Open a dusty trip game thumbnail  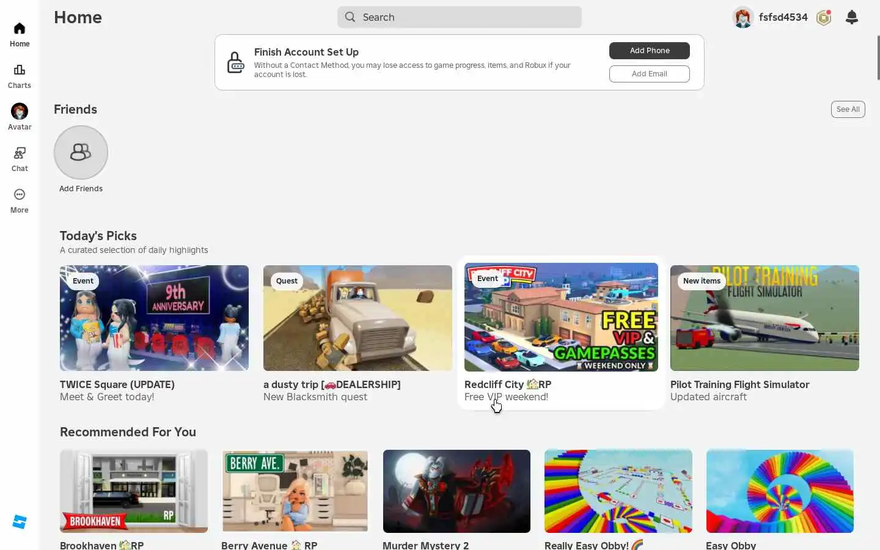coord(358,318)
